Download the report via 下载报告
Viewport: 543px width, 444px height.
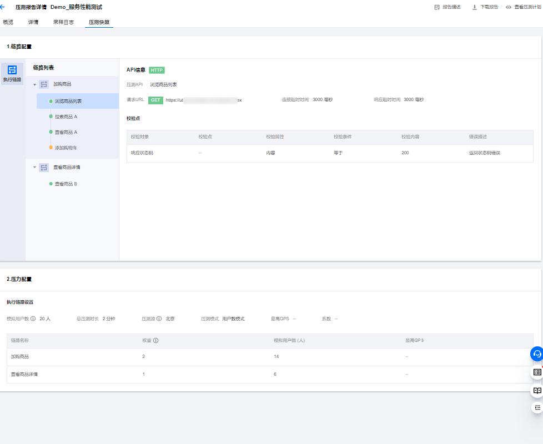[x=485, y=7]
